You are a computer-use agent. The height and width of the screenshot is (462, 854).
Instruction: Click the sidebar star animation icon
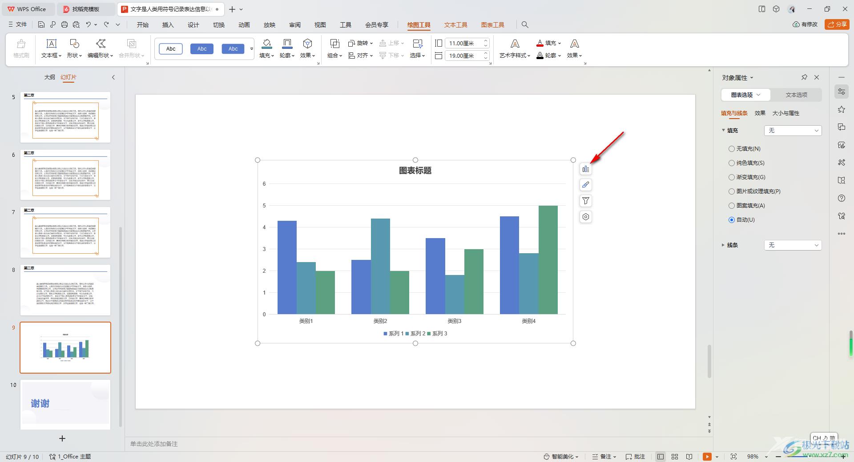(841, 109)
